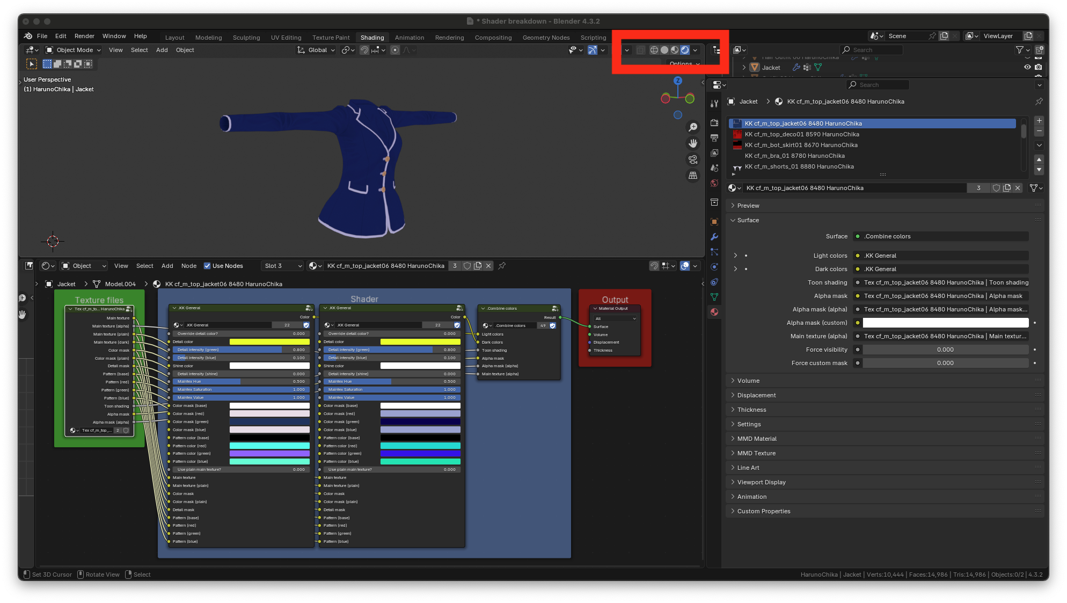Toggle Jacket render camera visibility

(1039, 67)
